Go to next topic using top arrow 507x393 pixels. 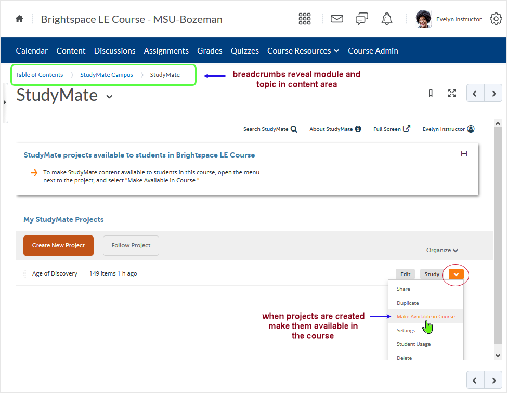click(x=493, y=94)
